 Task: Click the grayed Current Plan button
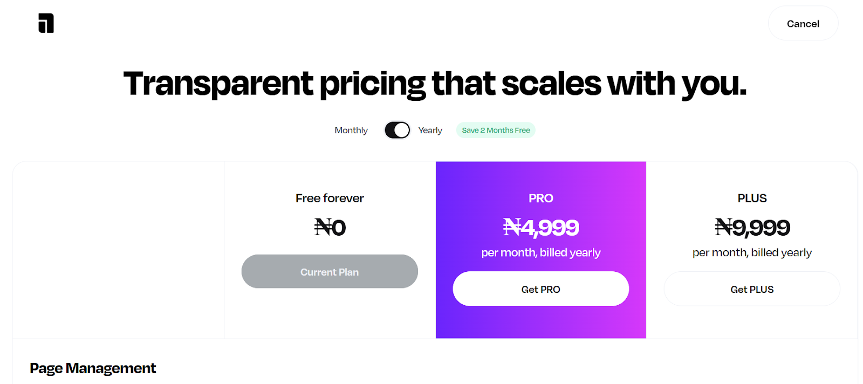coord(329,271)
